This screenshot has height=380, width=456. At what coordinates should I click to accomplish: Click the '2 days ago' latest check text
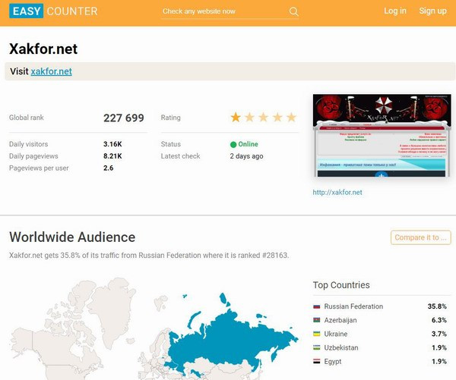point(246,156)
